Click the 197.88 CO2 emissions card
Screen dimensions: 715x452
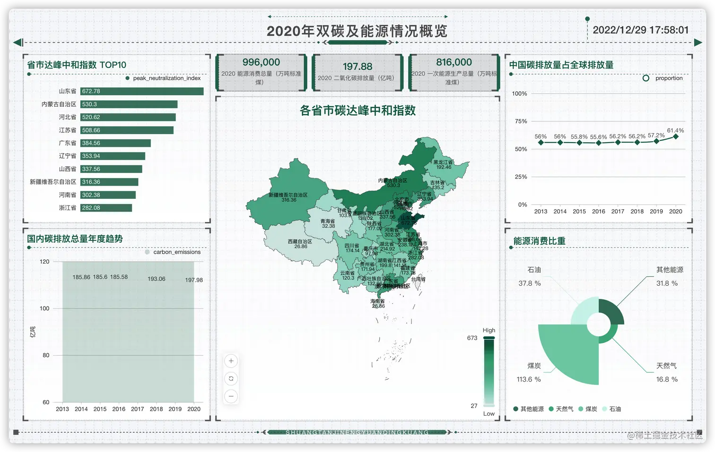[357, 72]
